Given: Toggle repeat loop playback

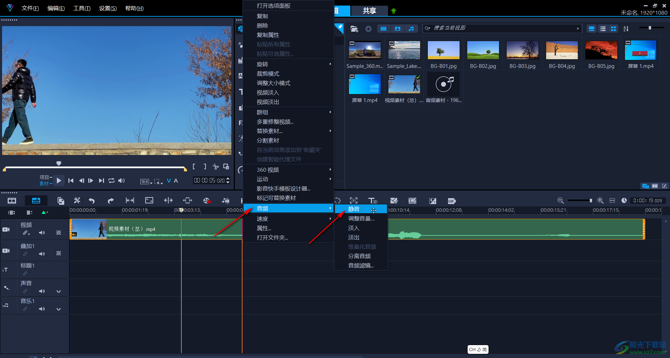Looking at the screenshot, I should (x=111, y=181).
